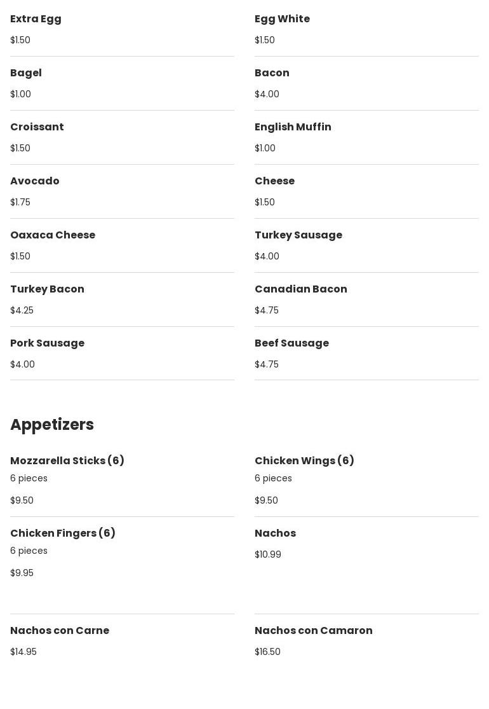Click the Oaxaca Cheese item
The height and width of the screenshot is (709, 489).
[53, 235]
